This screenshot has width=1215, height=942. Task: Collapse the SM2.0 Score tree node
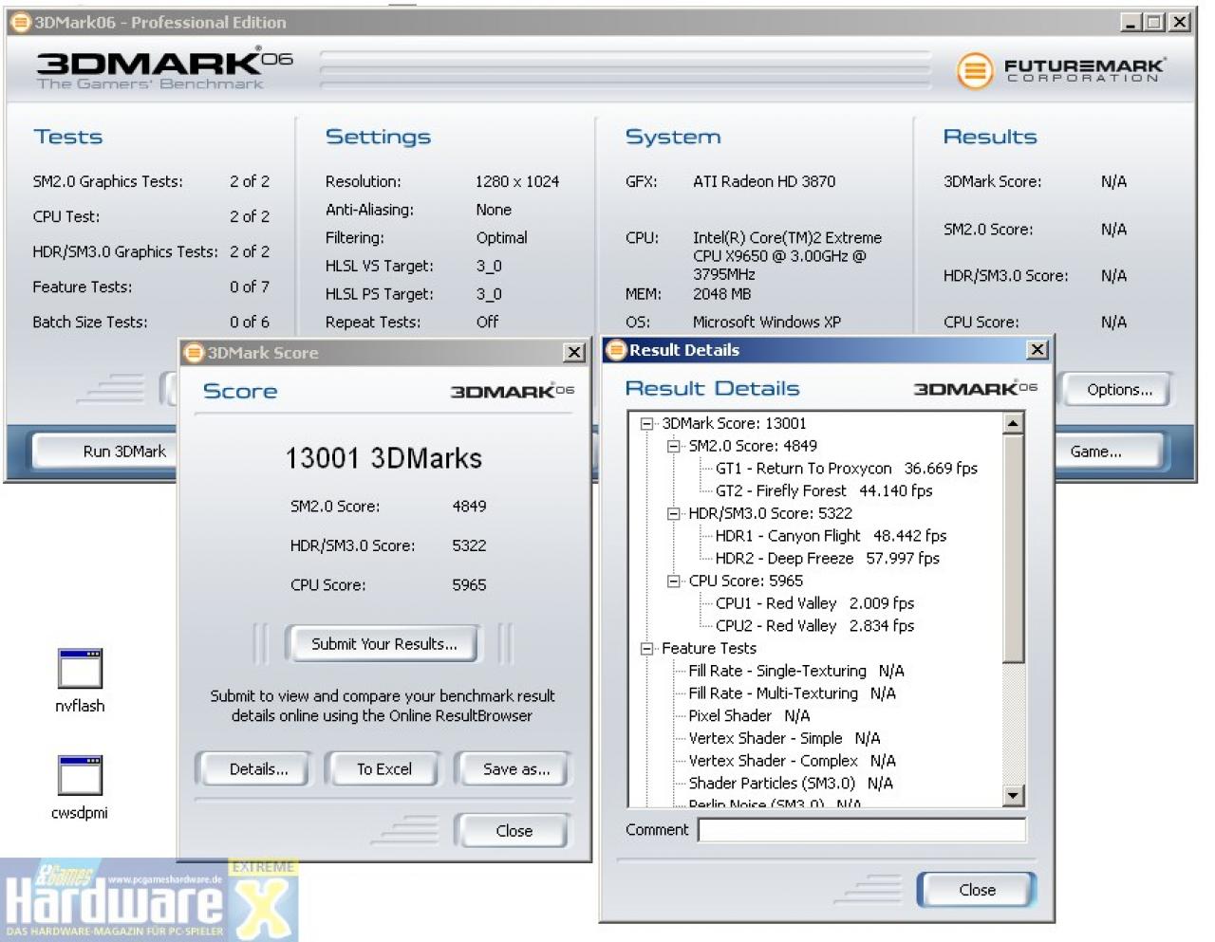674,446
